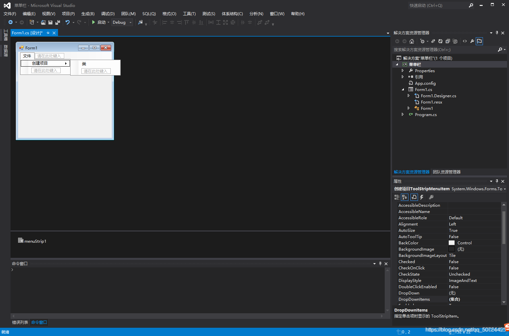This screenshot has width=509, height=336.
Task: Show the Properties page button in Properties panel
Action: (414, 197)
